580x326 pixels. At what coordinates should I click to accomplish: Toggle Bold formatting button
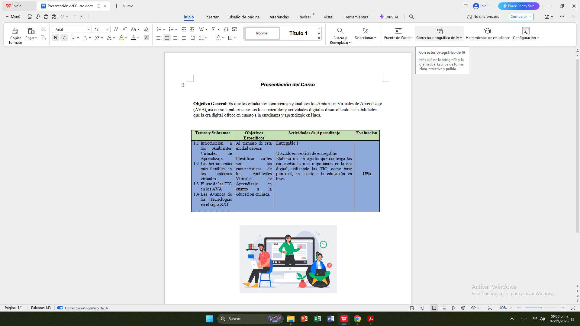point(55,38)
